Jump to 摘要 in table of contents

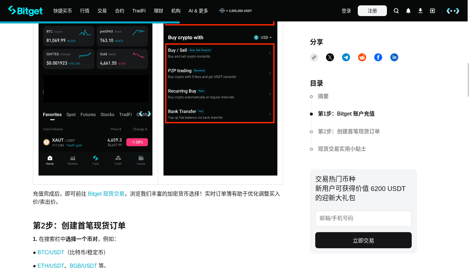coord(323,96)
